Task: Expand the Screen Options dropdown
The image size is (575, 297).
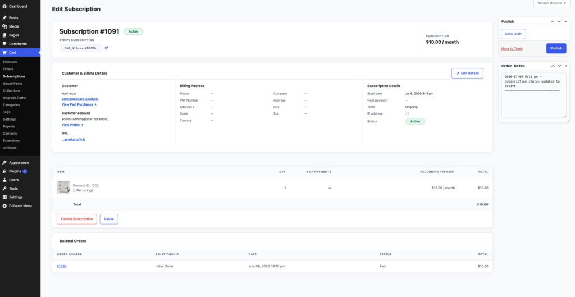Action: click(x=551, y=3)
